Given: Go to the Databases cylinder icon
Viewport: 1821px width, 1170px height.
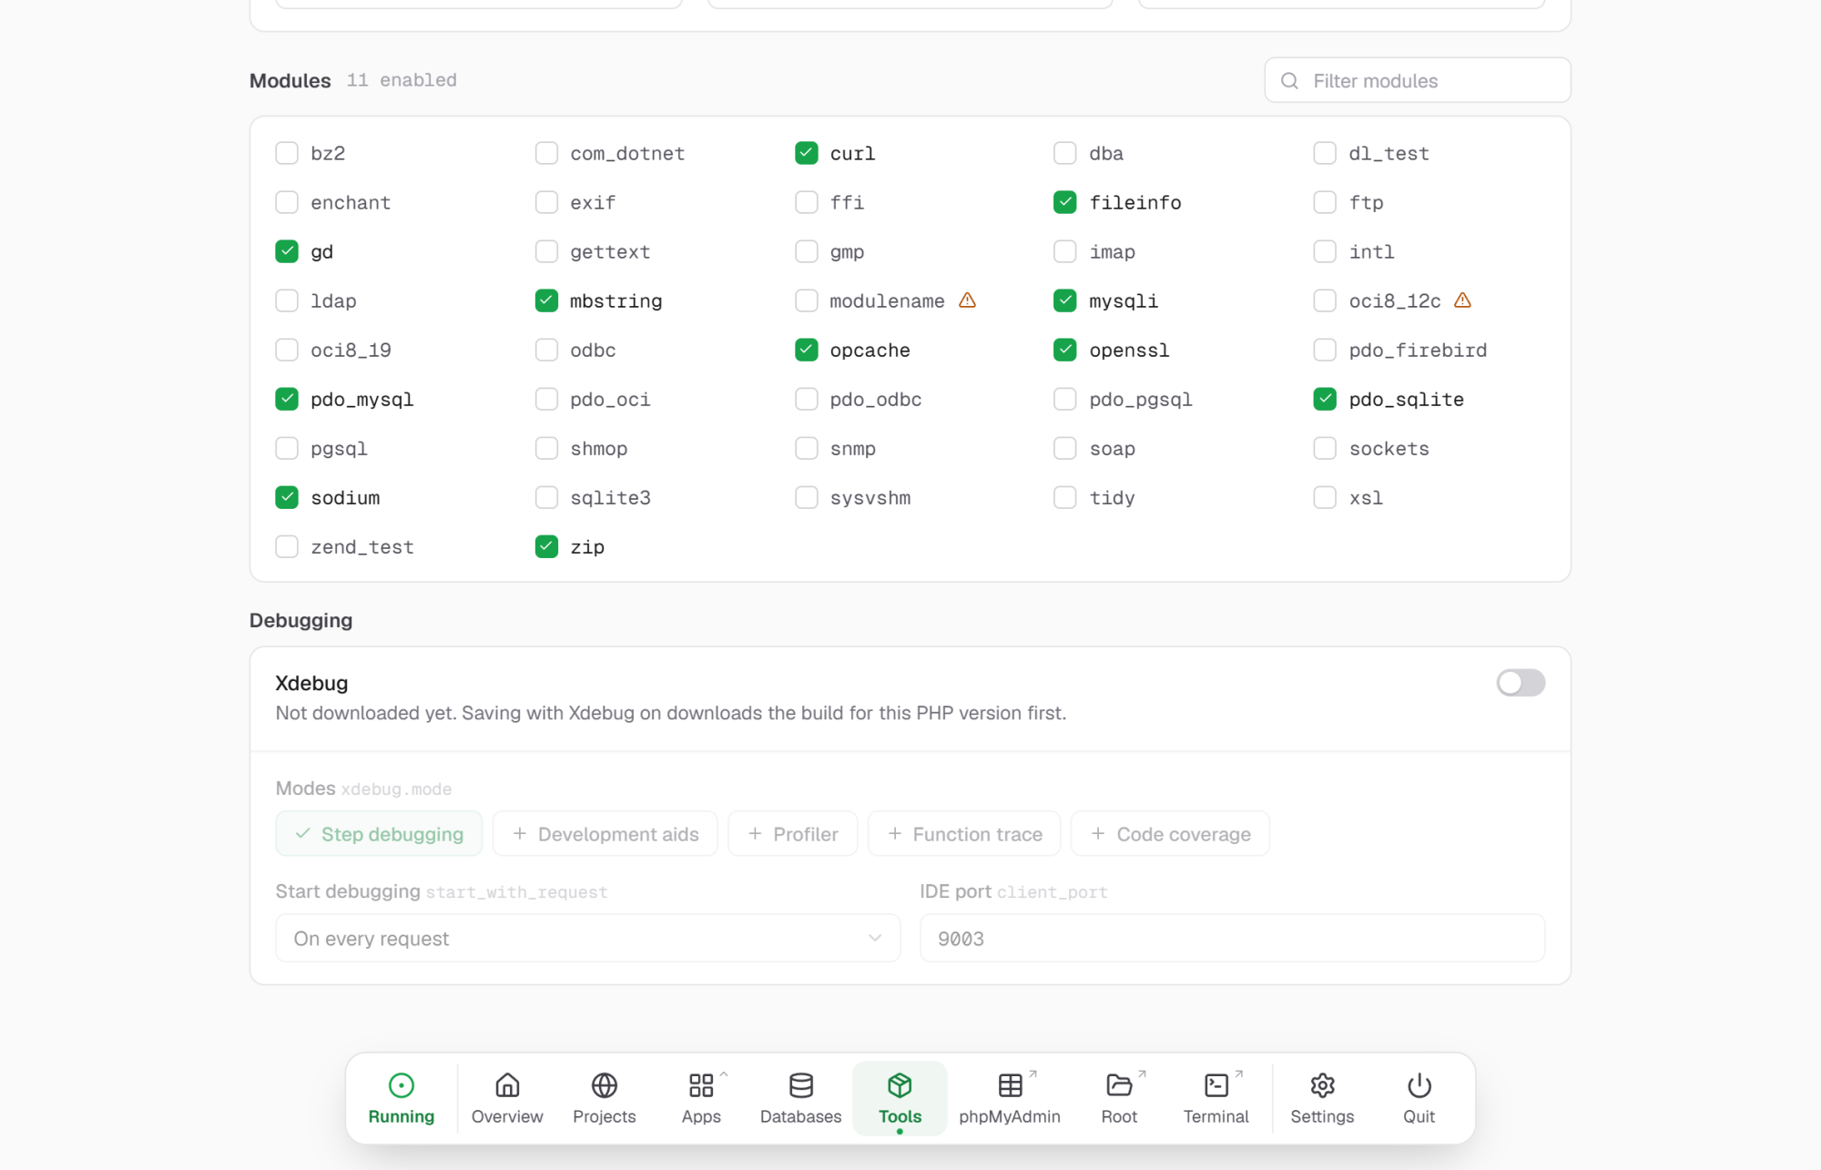Looking at the screenshot, I should [x=801, y=1085].
